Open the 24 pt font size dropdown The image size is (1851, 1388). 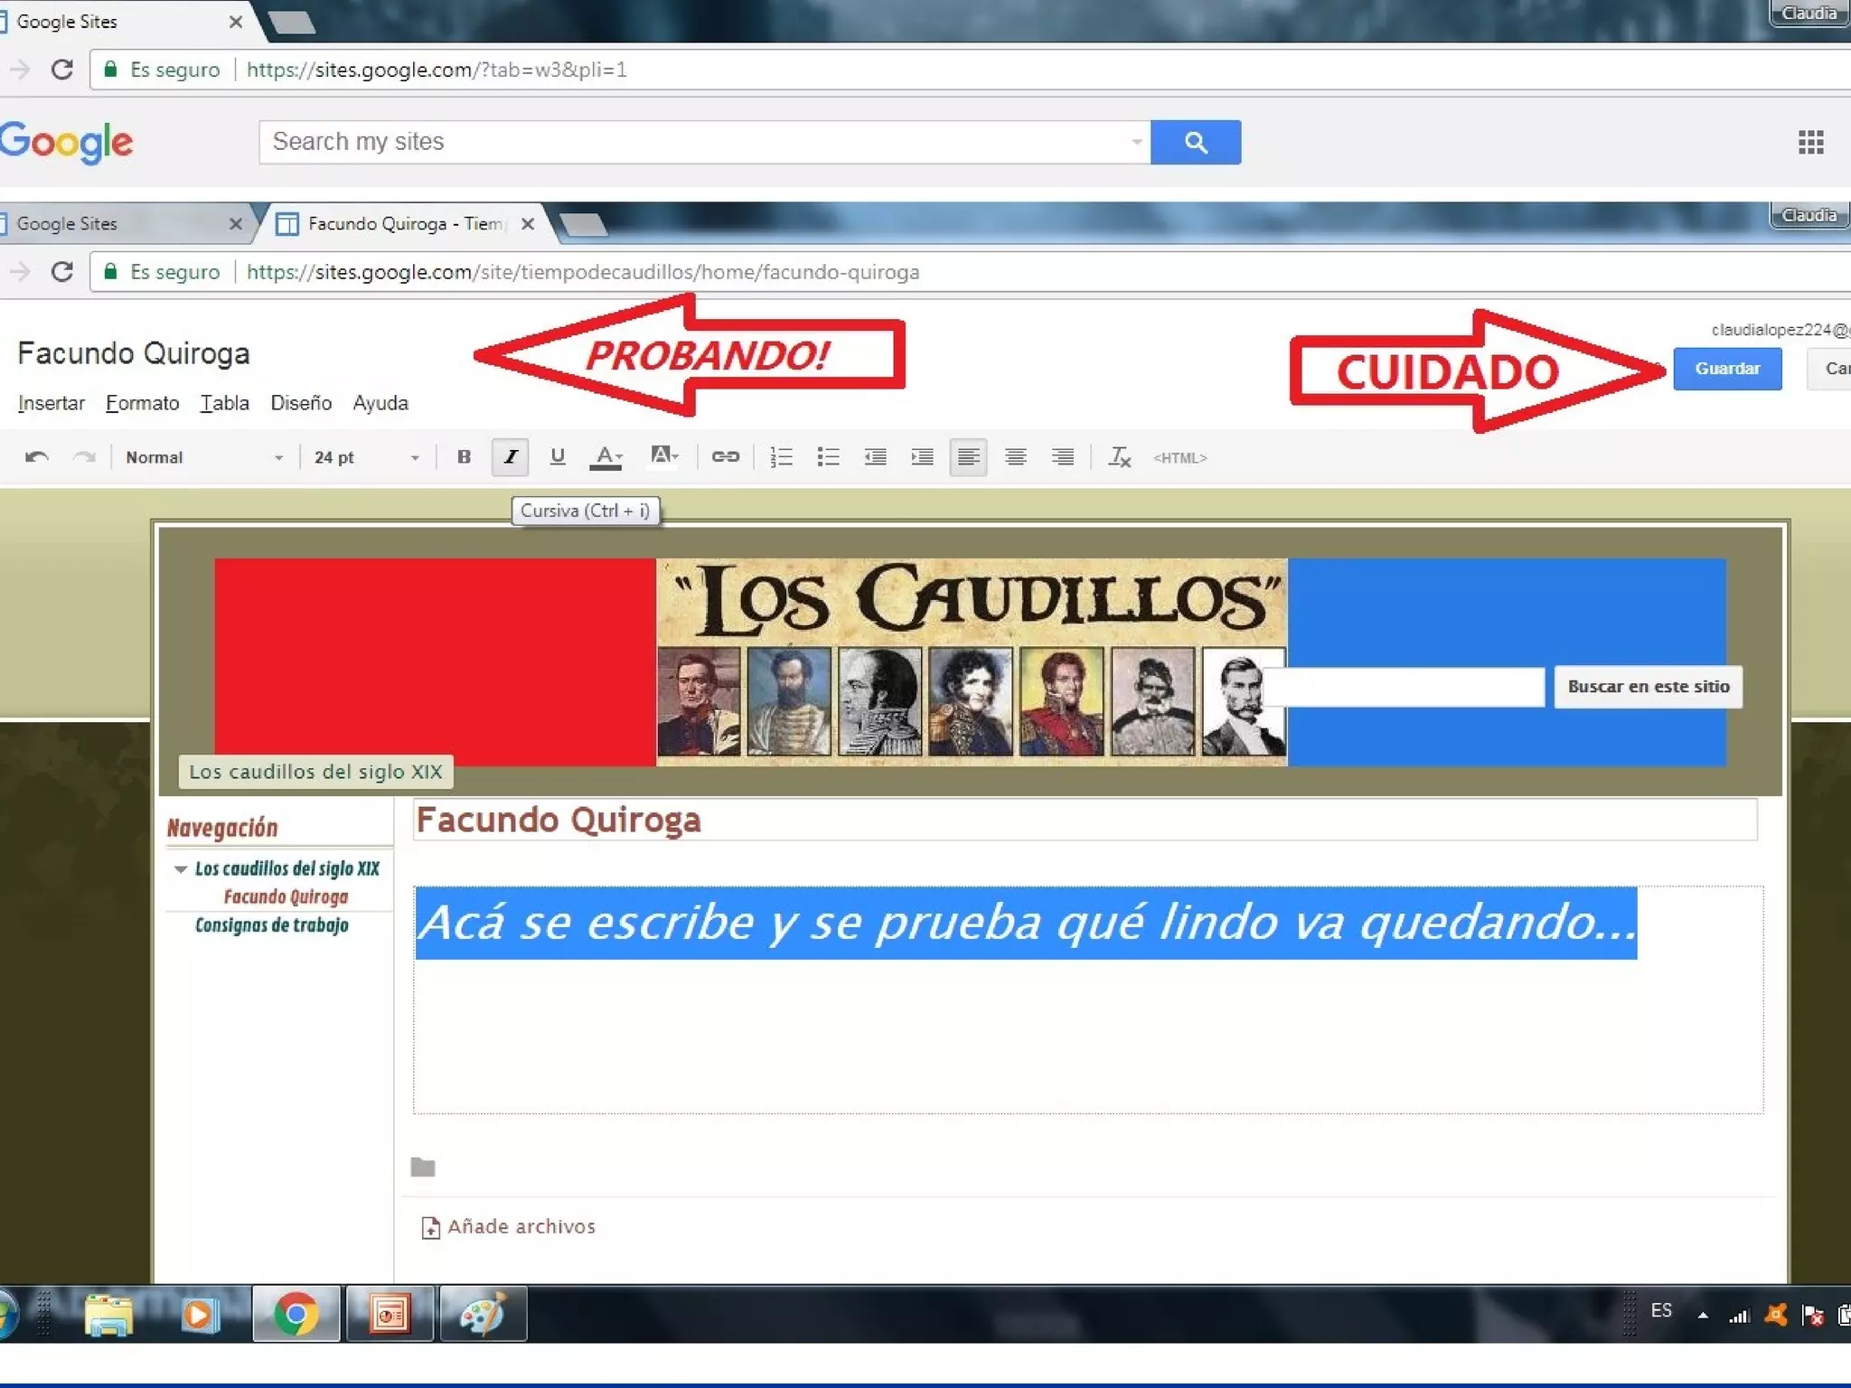[365, 457]
